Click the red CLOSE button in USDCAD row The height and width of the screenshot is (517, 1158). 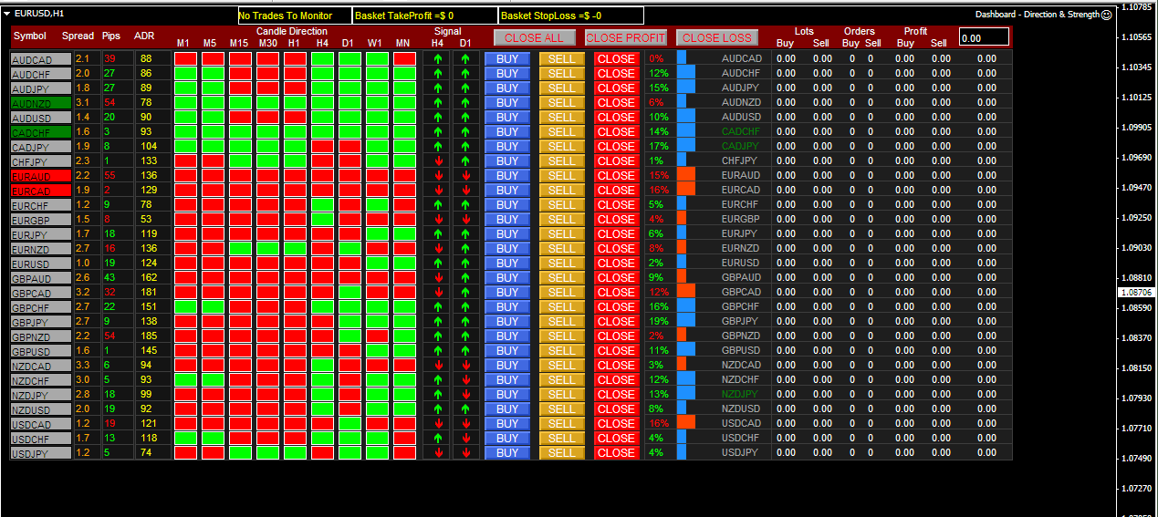pyautogui.click(x=617, y=423)
